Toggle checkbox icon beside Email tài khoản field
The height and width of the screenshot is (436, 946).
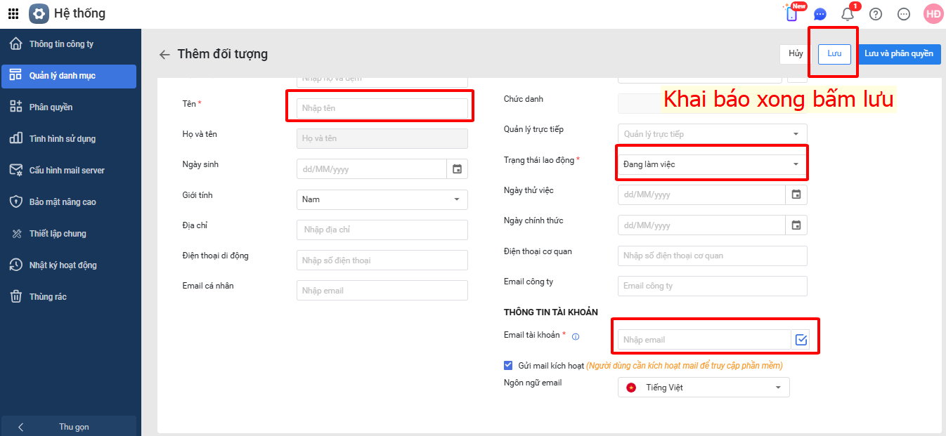click(801, 340)
